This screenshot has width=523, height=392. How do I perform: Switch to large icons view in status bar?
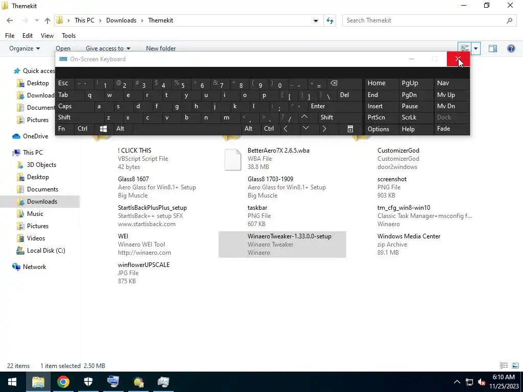(515, 365)
